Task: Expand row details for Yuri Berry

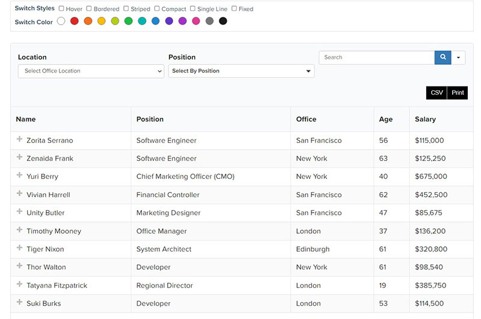Action: coord(19,175)
